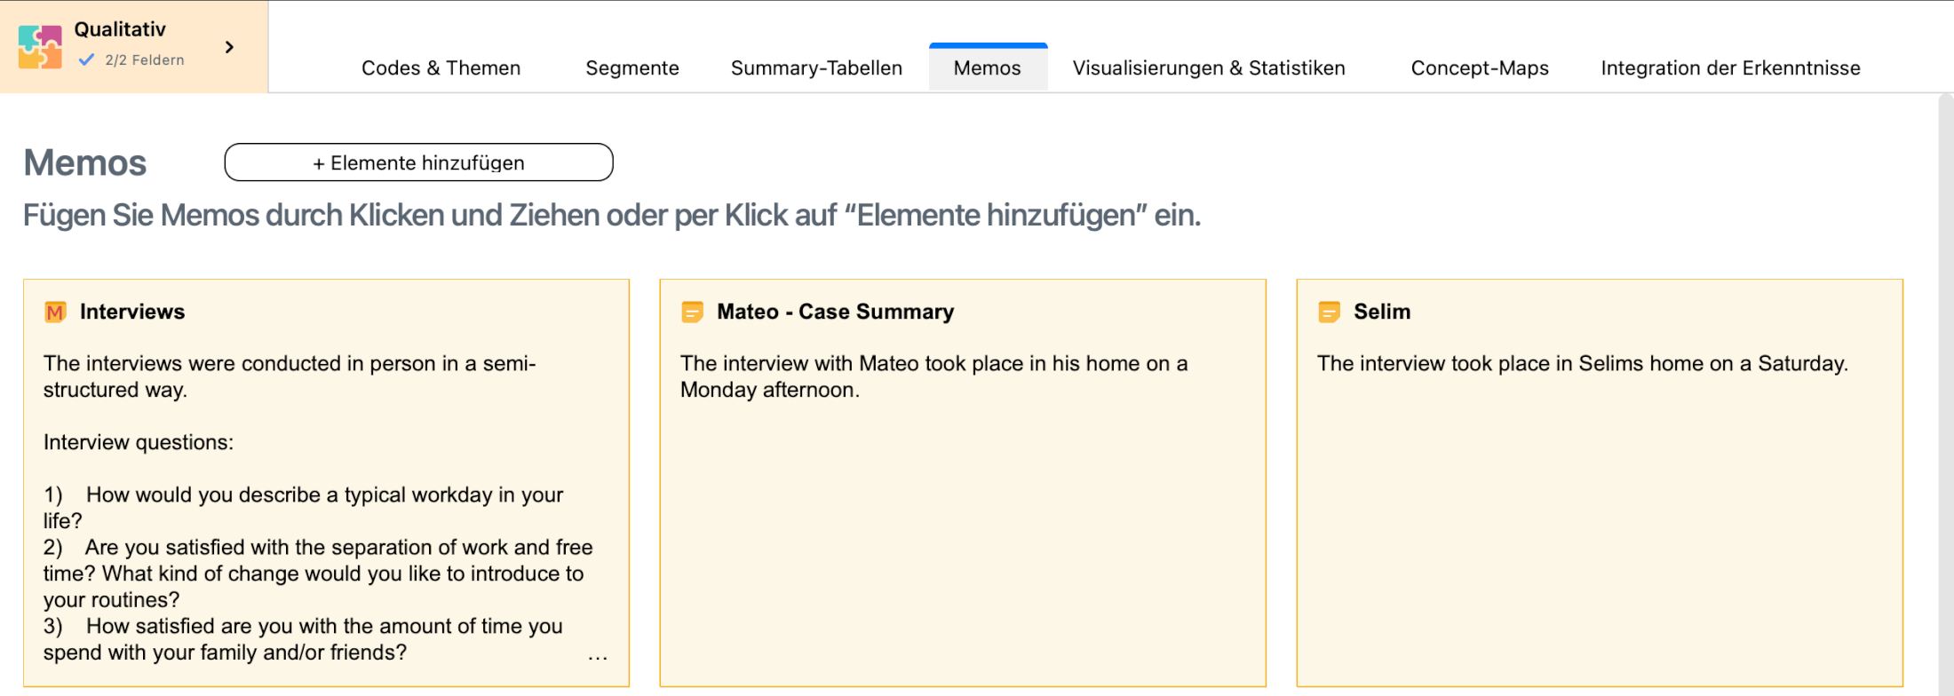Click the Mateo - Case Summary title
This screenshot has height=696, width=1954.
(x=835, y=312)
